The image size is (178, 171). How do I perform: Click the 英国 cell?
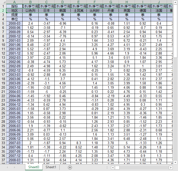click(127, 11)
